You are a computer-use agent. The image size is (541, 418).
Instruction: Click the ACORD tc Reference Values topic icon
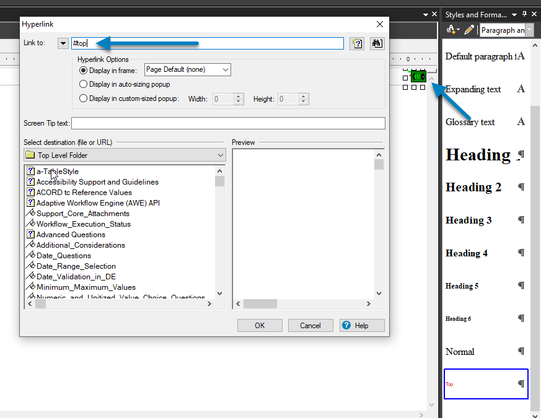coord(31,192)
